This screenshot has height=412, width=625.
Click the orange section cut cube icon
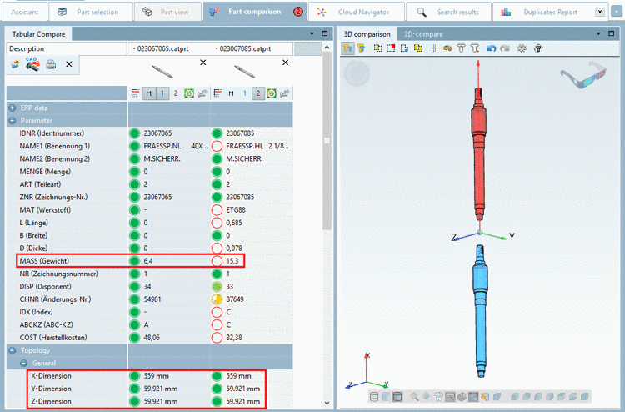(x=485, y=396)
